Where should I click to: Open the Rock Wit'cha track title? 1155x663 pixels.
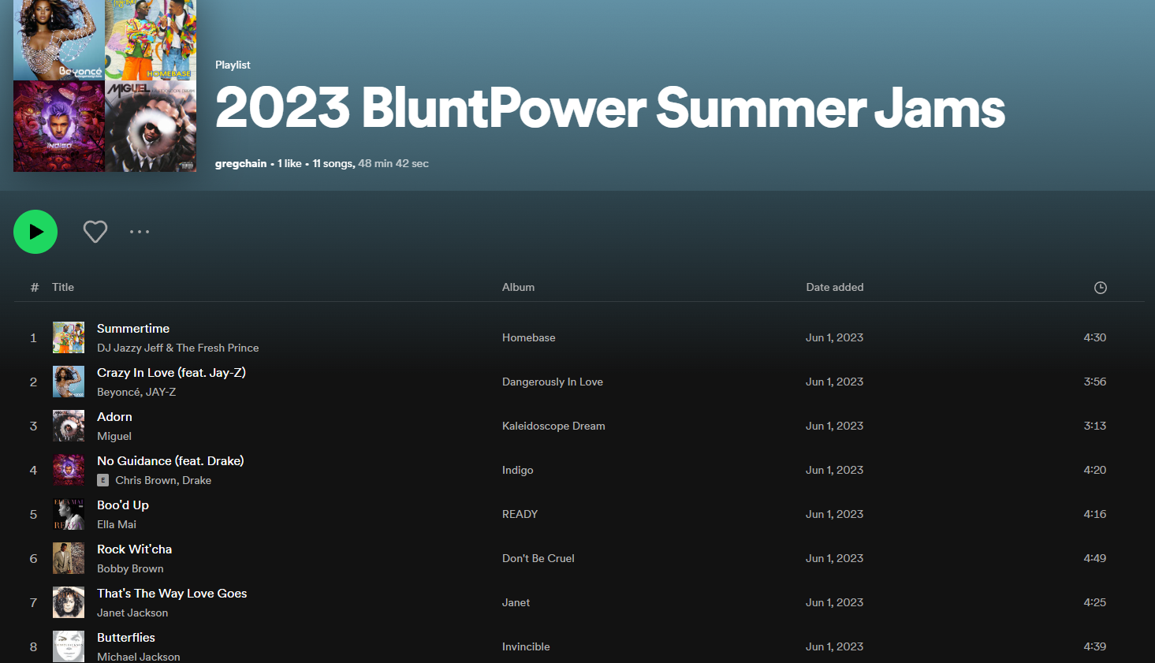pos(134,549)
